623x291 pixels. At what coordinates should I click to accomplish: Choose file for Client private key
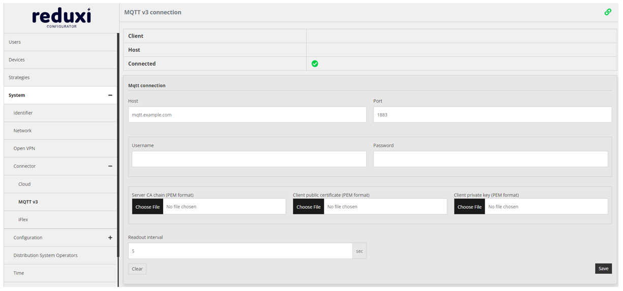coord(469,207)
